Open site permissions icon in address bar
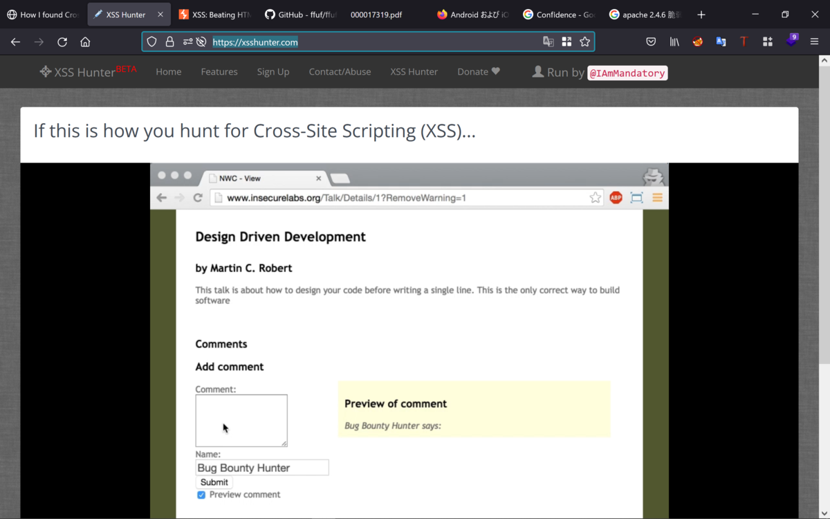 tap(188, 42)
